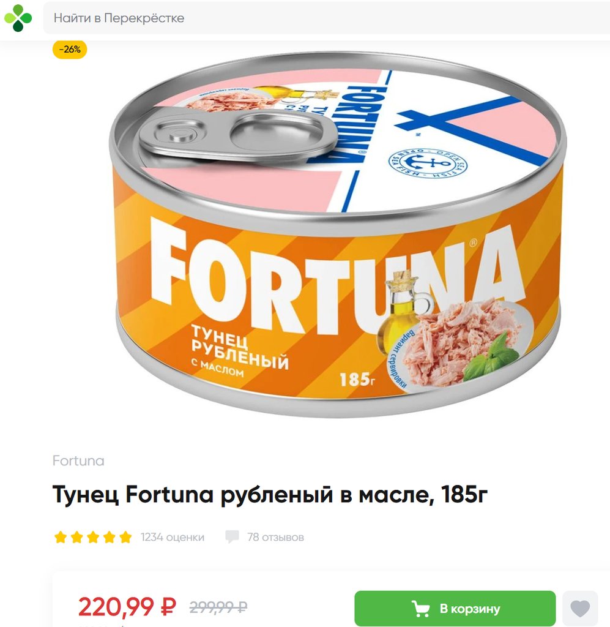This screenshot has height=627, width=610.
Task: Click the speech bubble reviews icon
Action: [232, 537]
